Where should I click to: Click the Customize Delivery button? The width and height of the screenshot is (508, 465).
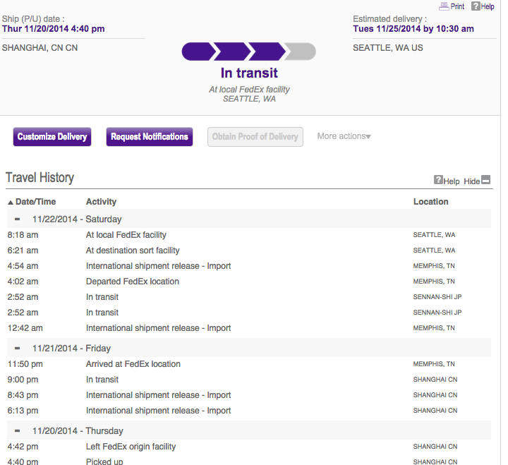tap(52, 137)
